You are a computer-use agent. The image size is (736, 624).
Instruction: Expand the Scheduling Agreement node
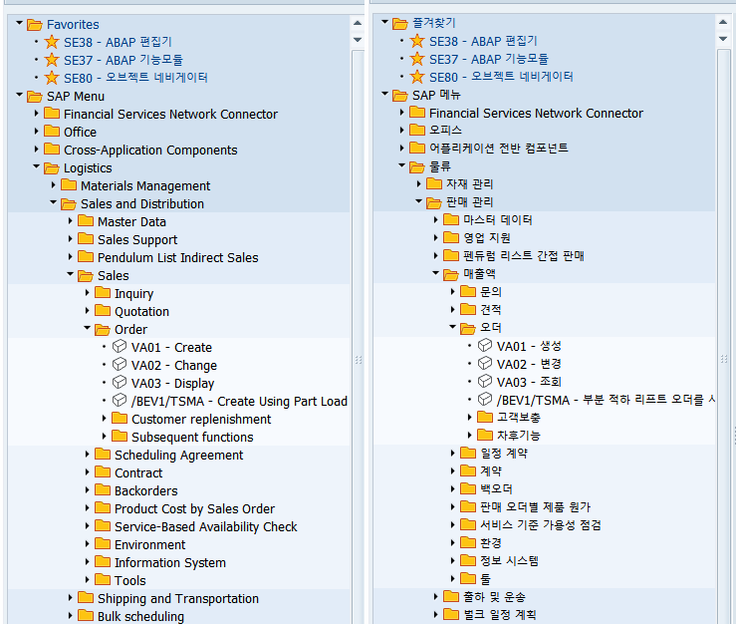[87, 454]
